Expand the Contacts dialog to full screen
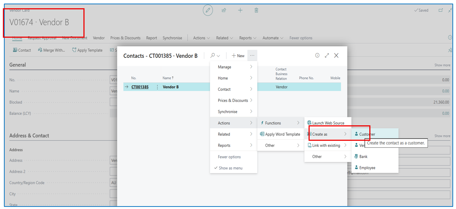This screenshot has width=456, height=209. 327,56
